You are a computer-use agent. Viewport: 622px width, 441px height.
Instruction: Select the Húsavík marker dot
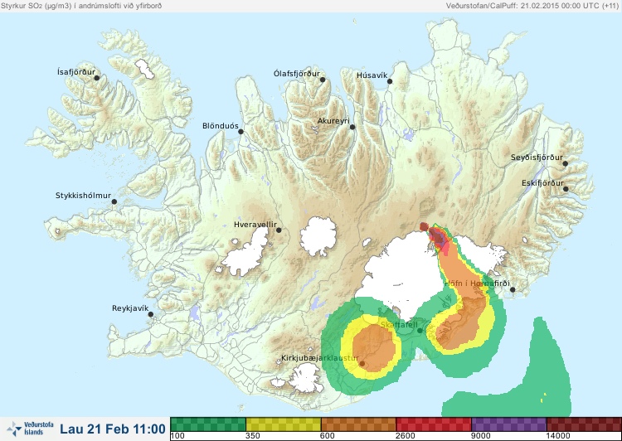(390, 81)
